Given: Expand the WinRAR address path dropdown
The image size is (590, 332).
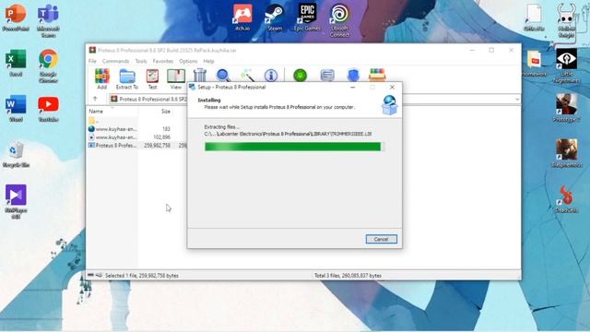Looking at the screenshot, I should (517, 100).
